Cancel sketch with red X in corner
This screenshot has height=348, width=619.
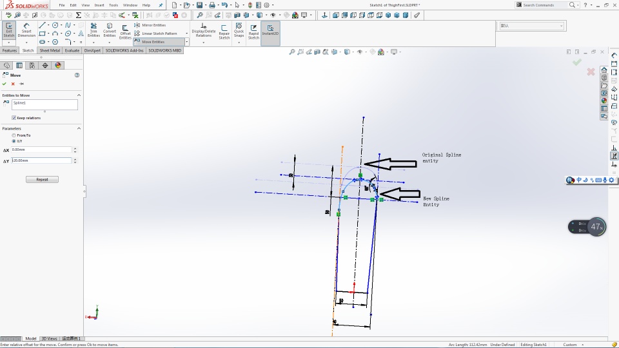591,72
